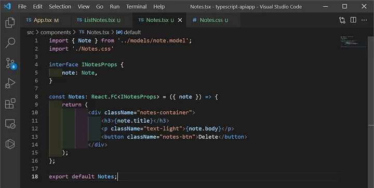Close the VS Code window
This screenshot has height=188, width=374.
coord(364,6)
